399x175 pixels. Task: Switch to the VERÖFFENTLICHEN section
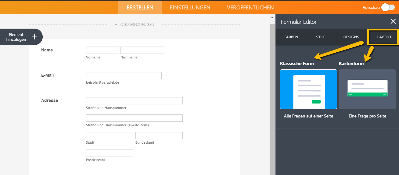pyautogui.click(x=250, y=7)
